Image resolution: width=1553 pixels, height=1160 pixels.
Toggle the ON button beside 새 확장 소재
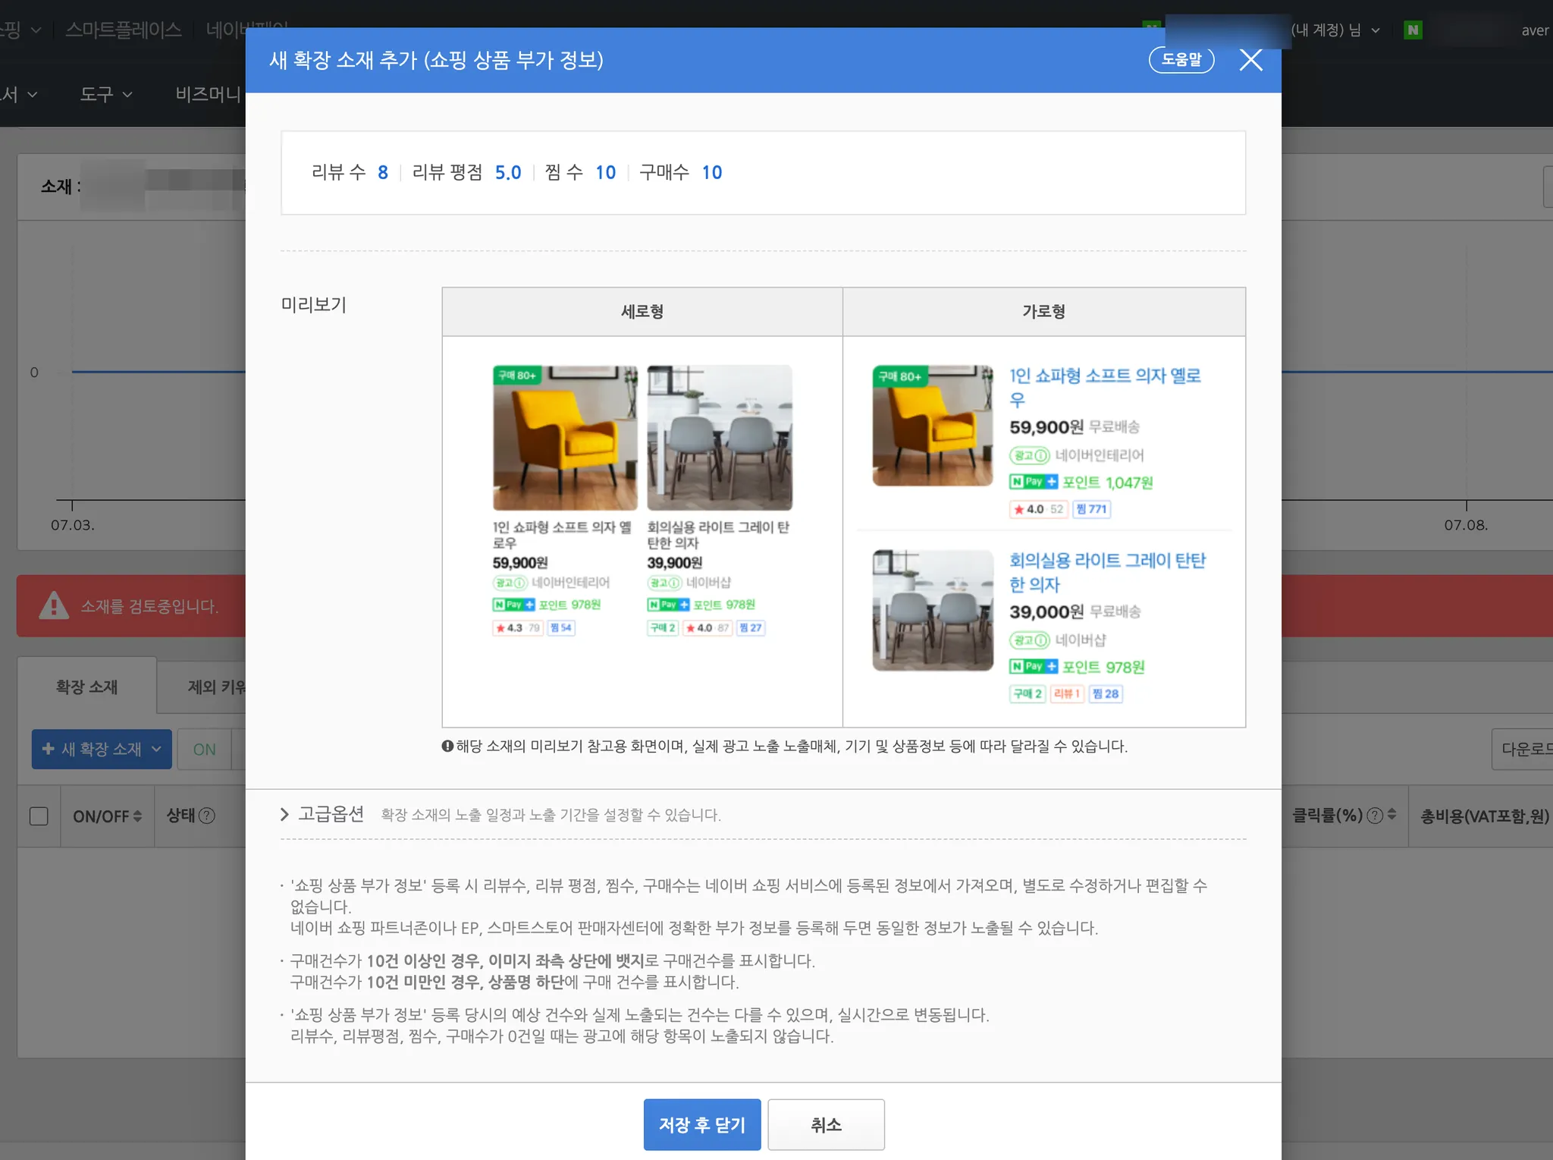(x=204, y=750)
